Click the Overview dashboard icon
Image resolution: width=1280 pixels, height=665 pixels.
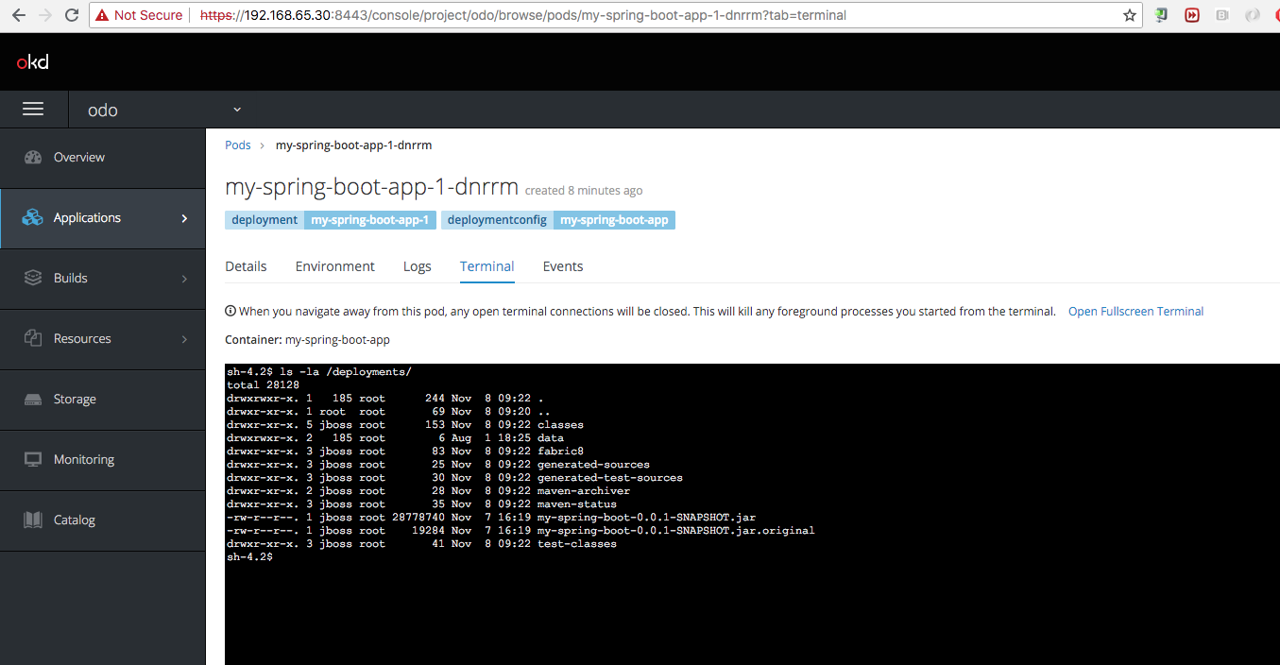pos(33,158)
